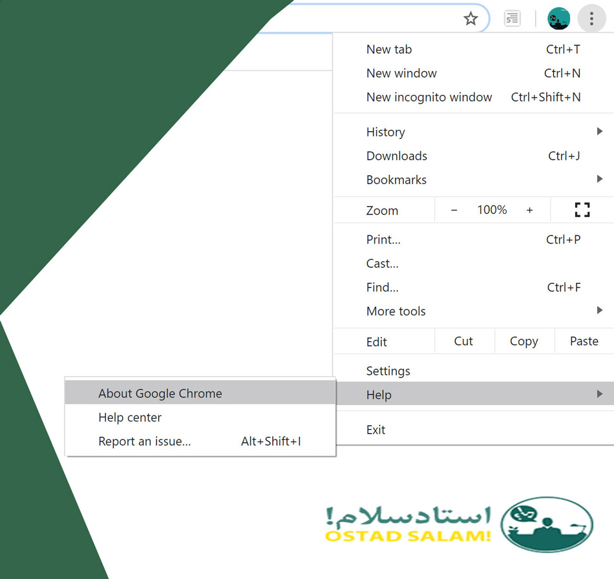
Task: Click the bookmark star icon
Action: click(x=471, y=19)
